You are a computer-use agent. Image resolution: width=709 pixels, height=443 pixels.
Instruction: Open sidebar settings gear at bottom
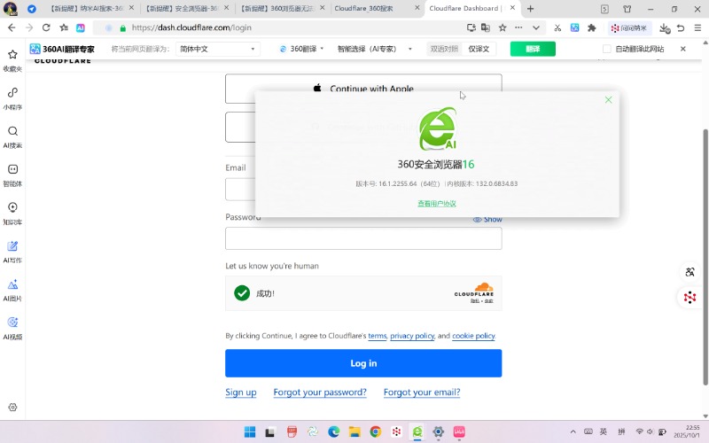[12, 408]
